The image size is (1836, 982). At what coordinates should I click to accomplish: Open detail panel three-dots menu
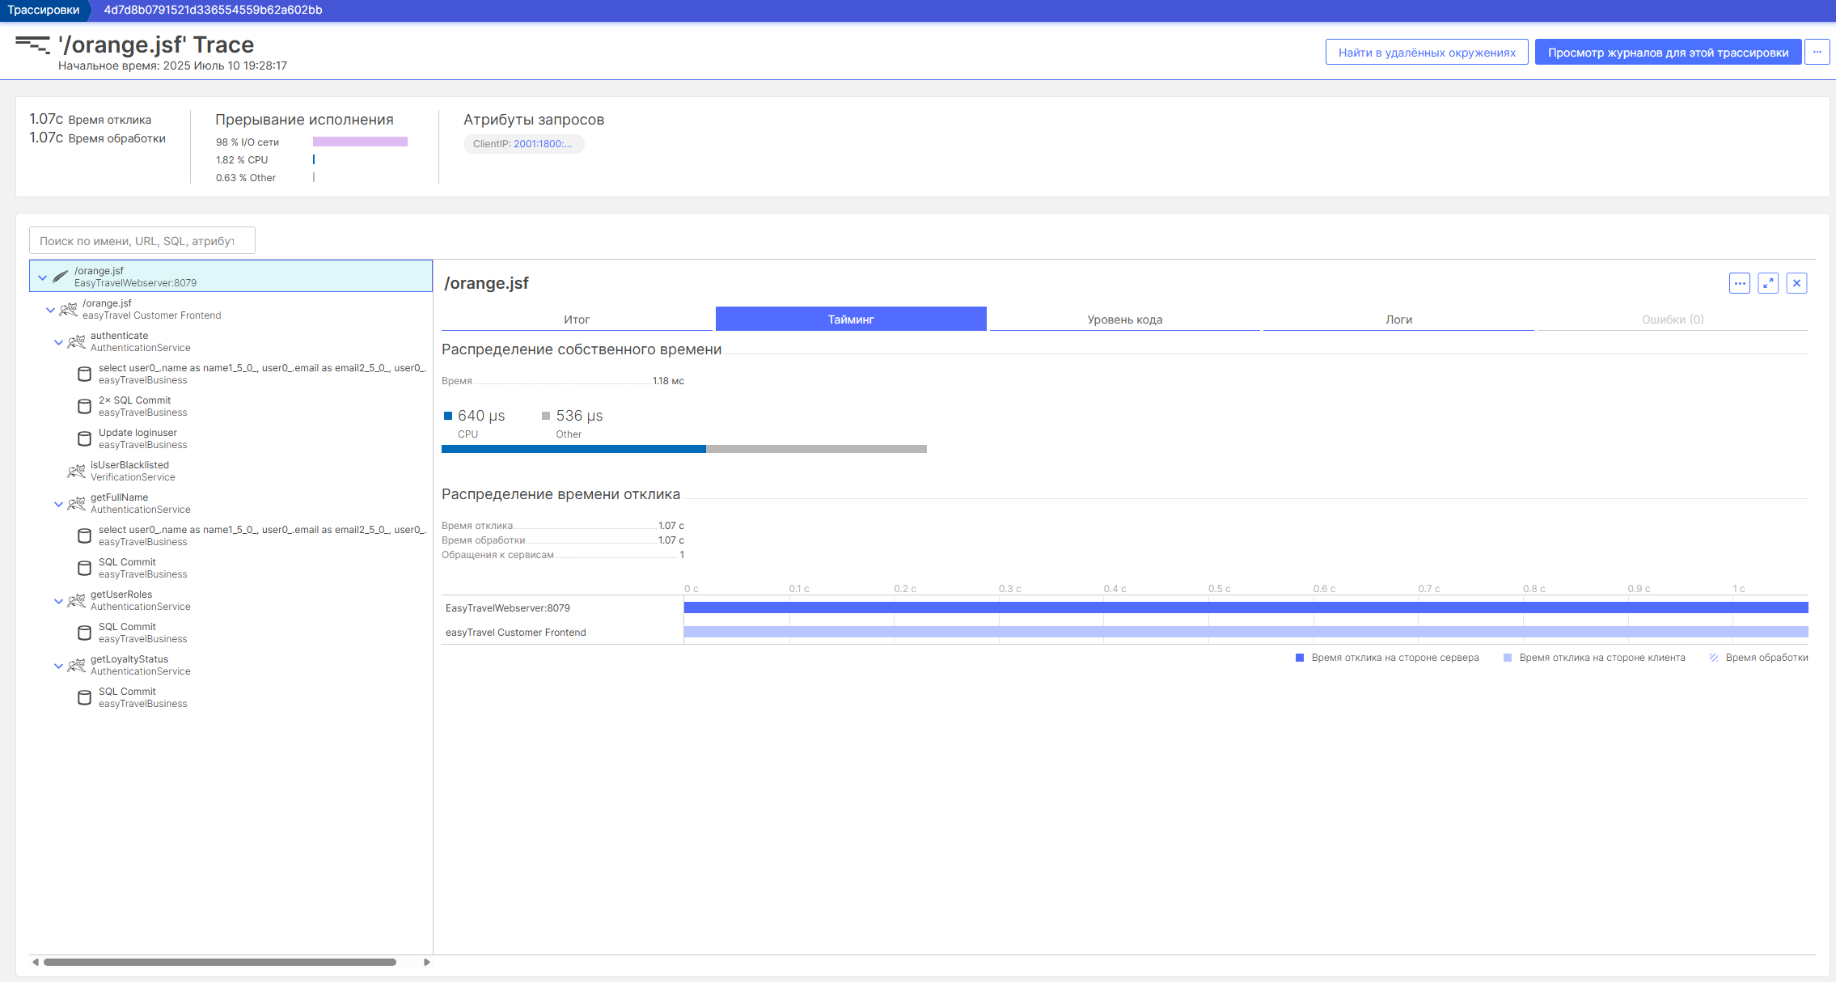[x=1740, y=283]
